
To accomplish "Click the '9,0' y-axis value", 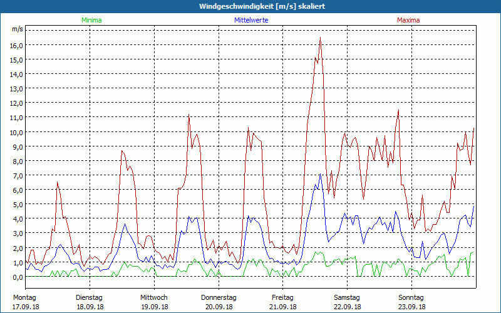I will [18, 146].
